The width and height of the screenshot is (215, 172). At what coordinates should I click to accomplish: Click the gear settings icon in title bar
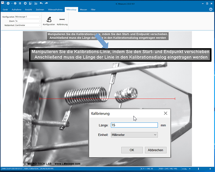point(14,3)
